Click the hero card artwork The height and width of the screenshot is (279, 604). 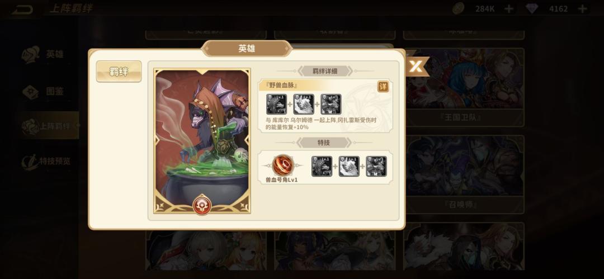click(x=202, y=141)
